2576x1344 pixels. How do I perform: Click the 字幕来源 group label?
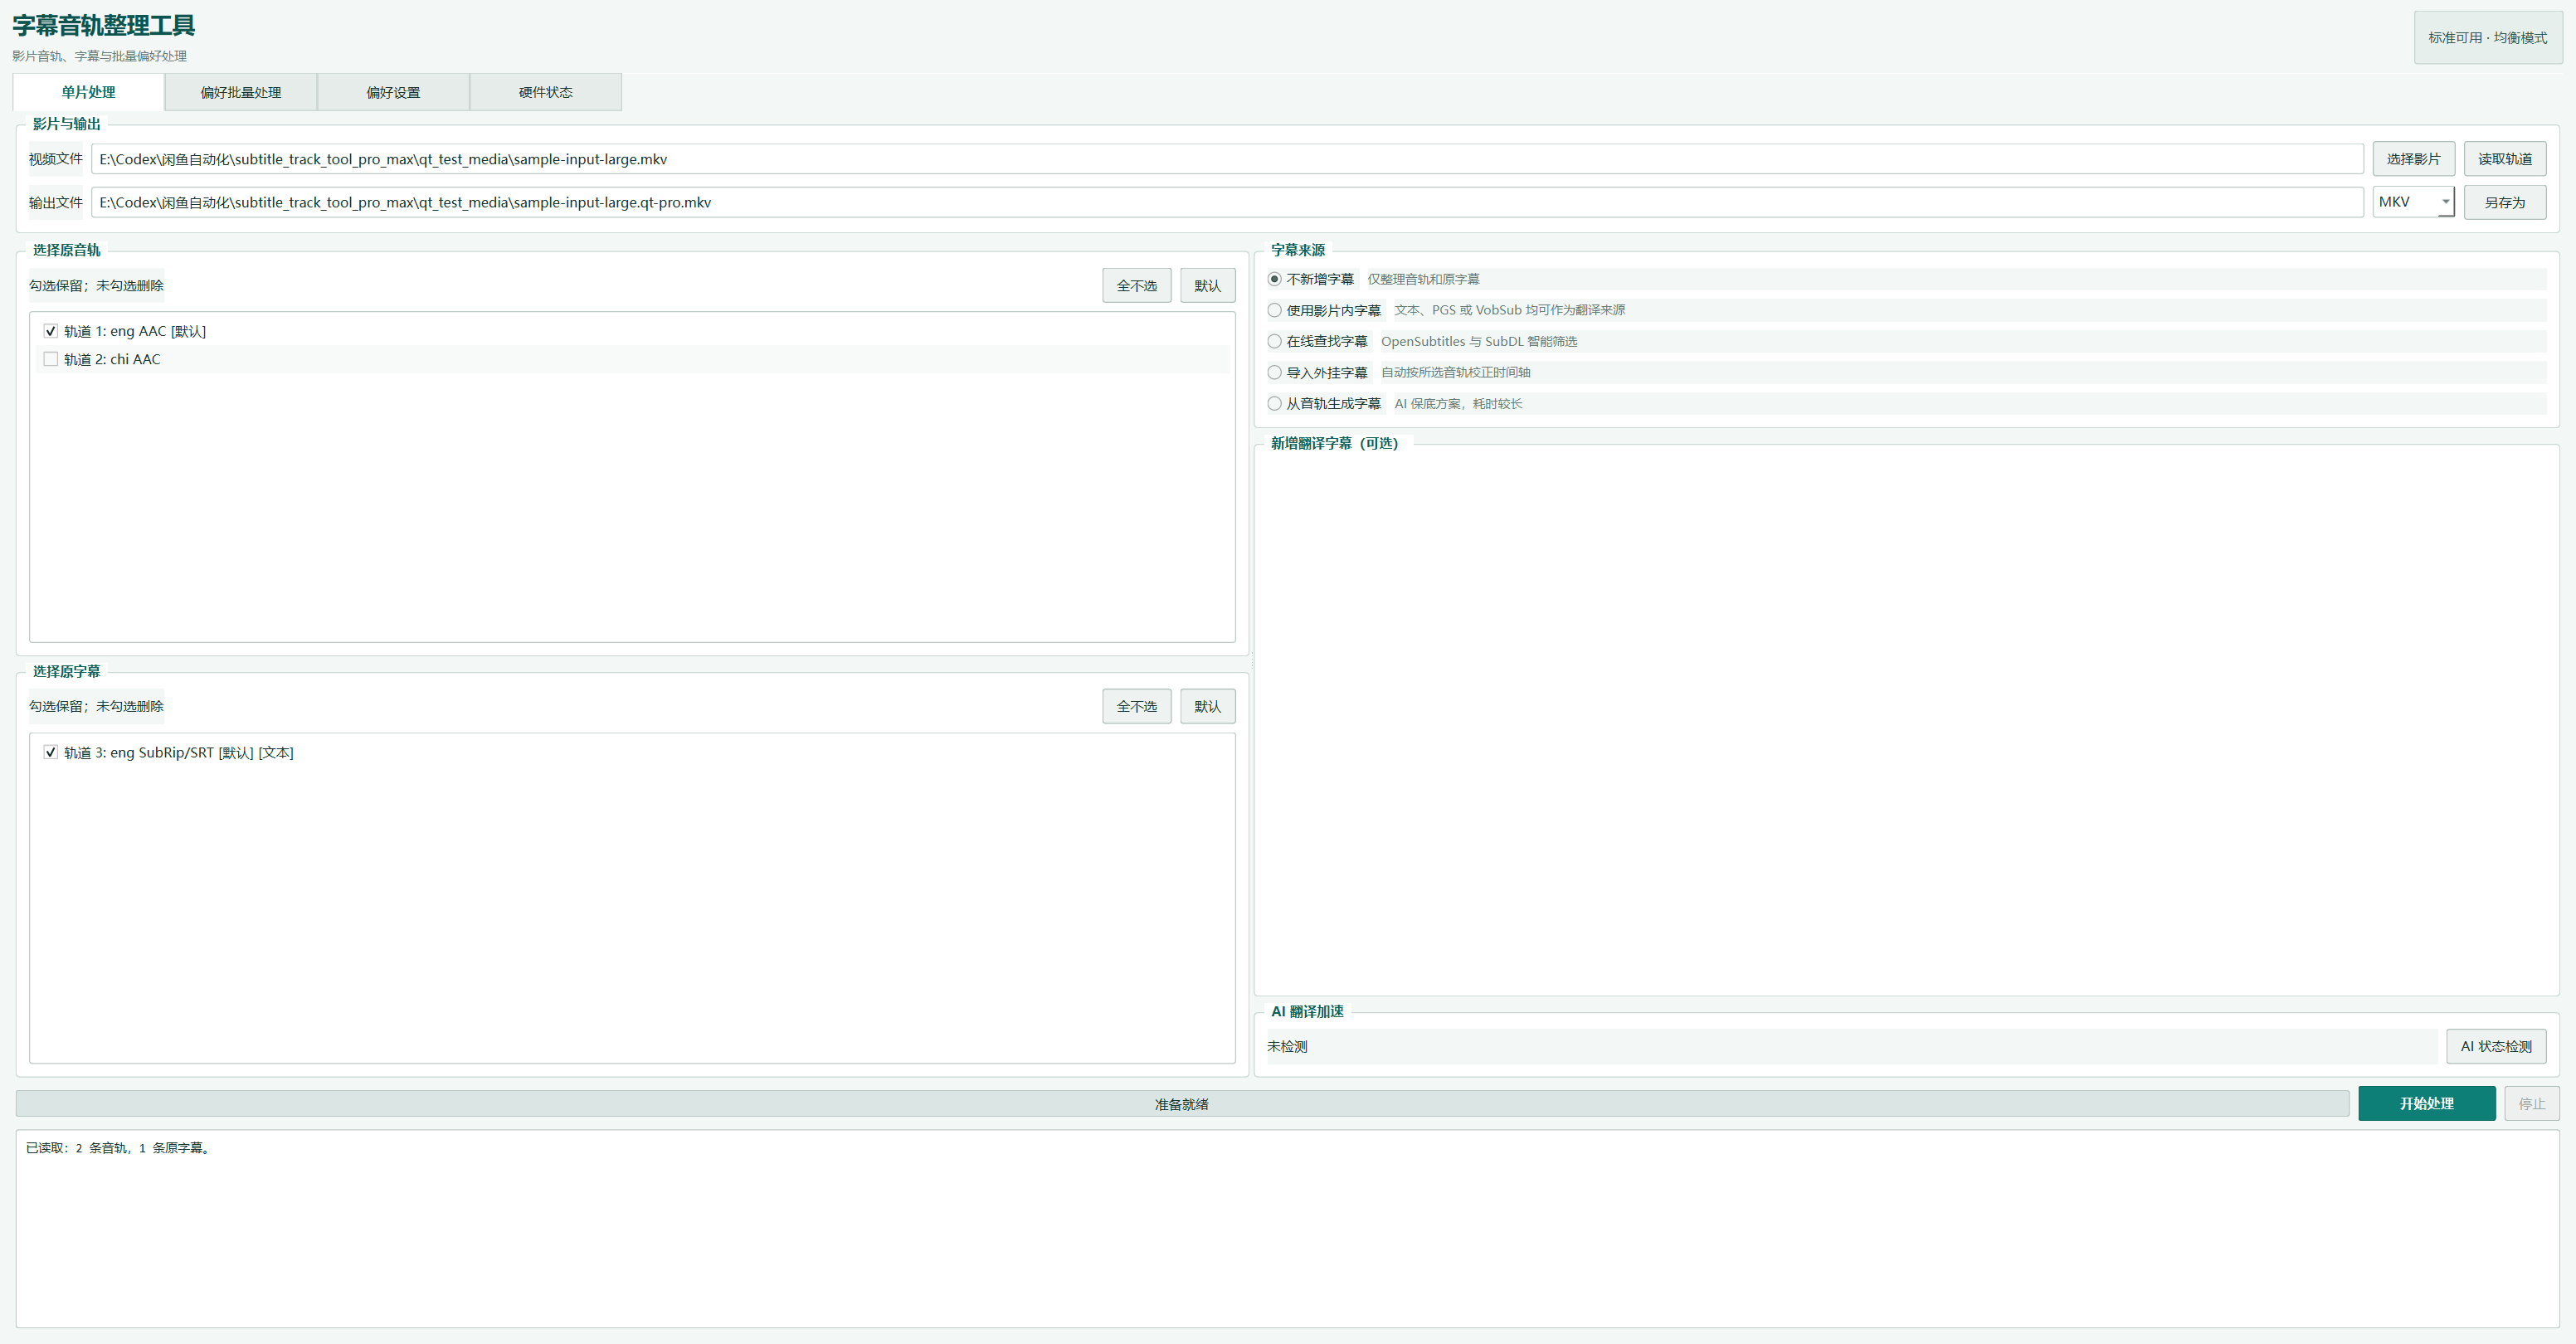click(1298, 250)
